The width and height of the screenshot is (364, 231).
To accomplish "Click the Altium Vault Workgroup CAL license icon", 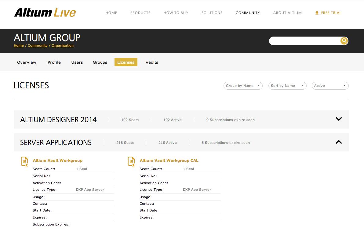I will pos(131,162).
